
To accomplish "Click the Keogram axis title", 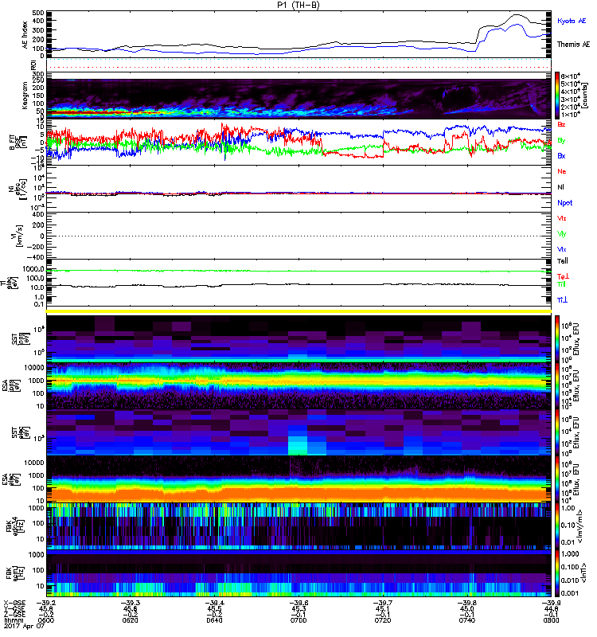I will [25, 96].
